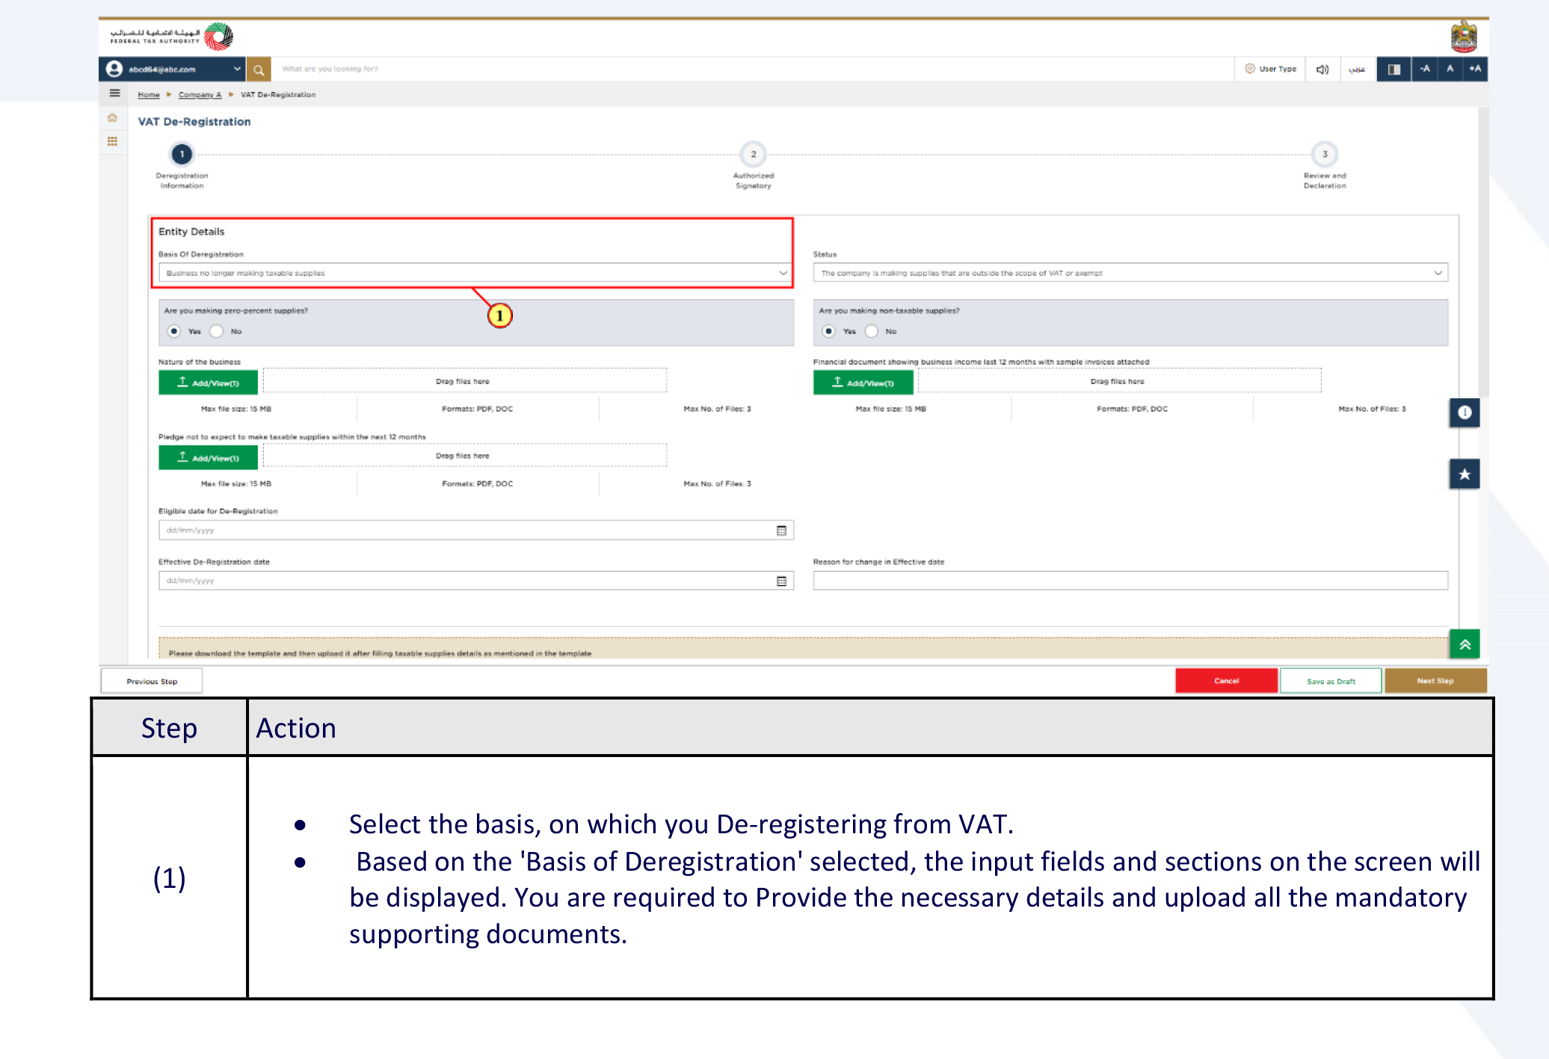This screenshot has width=1549, height=1059.
Task: Click Add/View for Nature of the business
Action: (x=208, y=383)
